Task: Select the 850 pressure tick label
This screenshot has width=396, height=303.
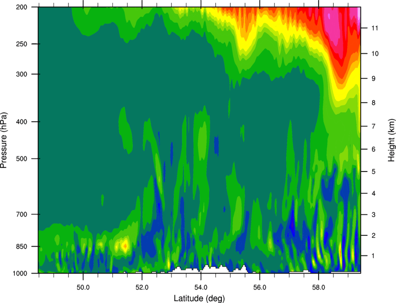Action: coord(21,247)
